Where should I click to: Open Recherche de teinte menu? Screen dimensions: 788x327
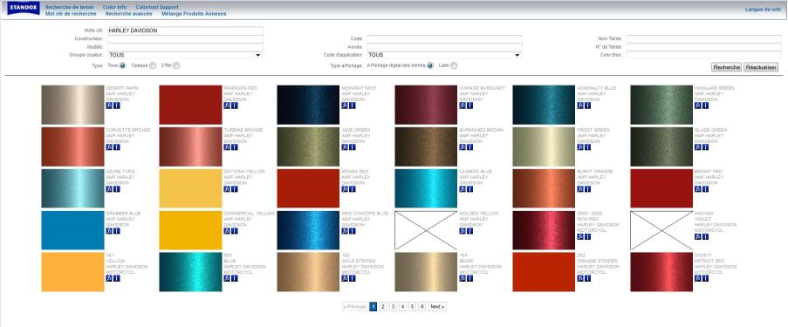[x=69, y=8]
